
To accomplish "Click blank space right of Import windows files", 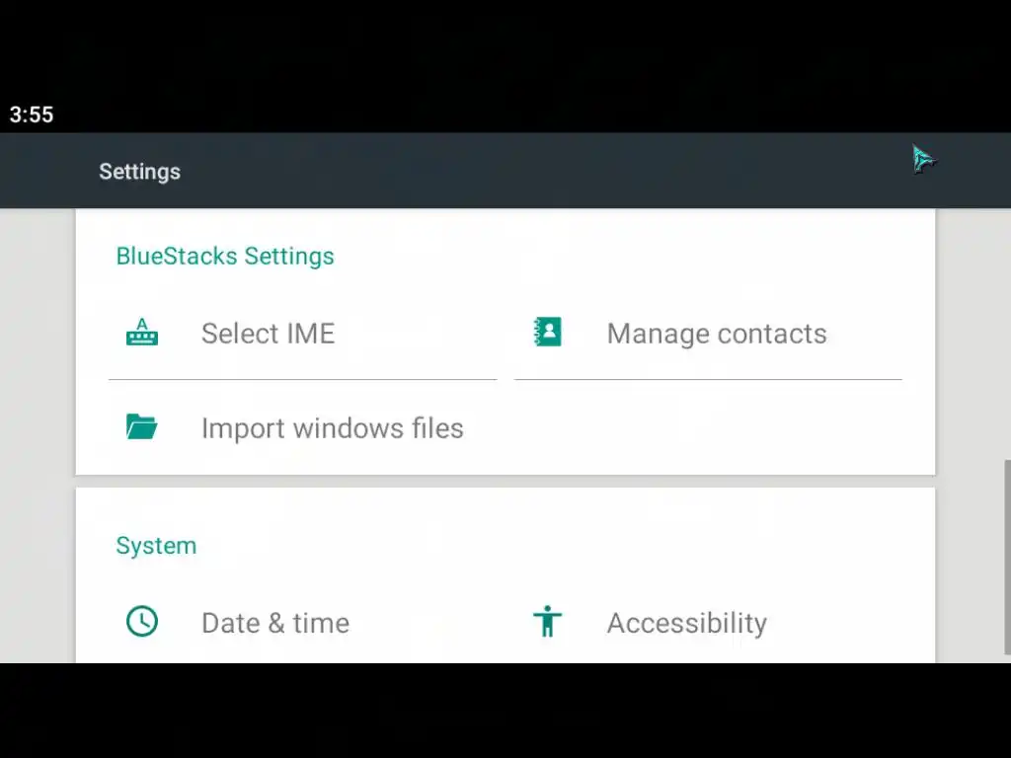I will [x=711, y=428].
